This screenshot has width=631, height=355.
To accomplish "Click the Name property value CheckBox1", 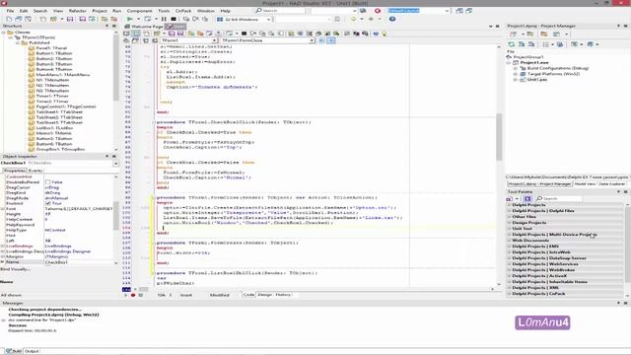I will (79, 262).
